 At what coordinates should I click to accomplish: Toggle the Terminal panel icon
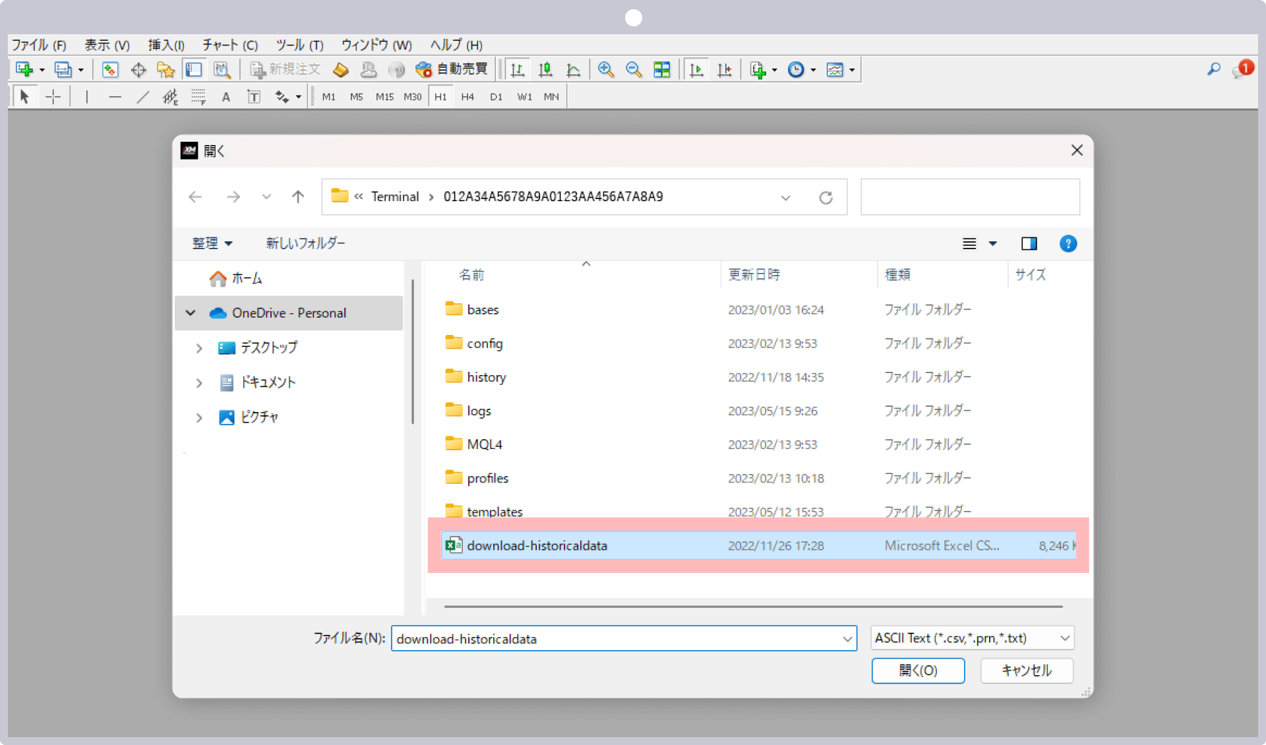point(194,69)
